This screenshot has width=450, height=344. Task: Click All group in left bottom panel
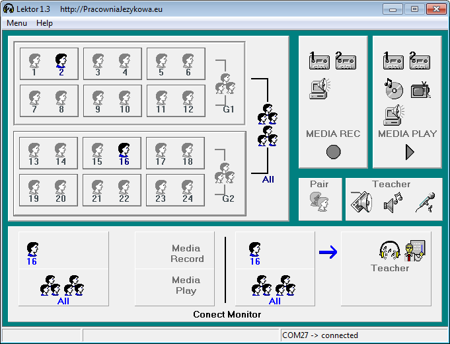pos(62,290)
